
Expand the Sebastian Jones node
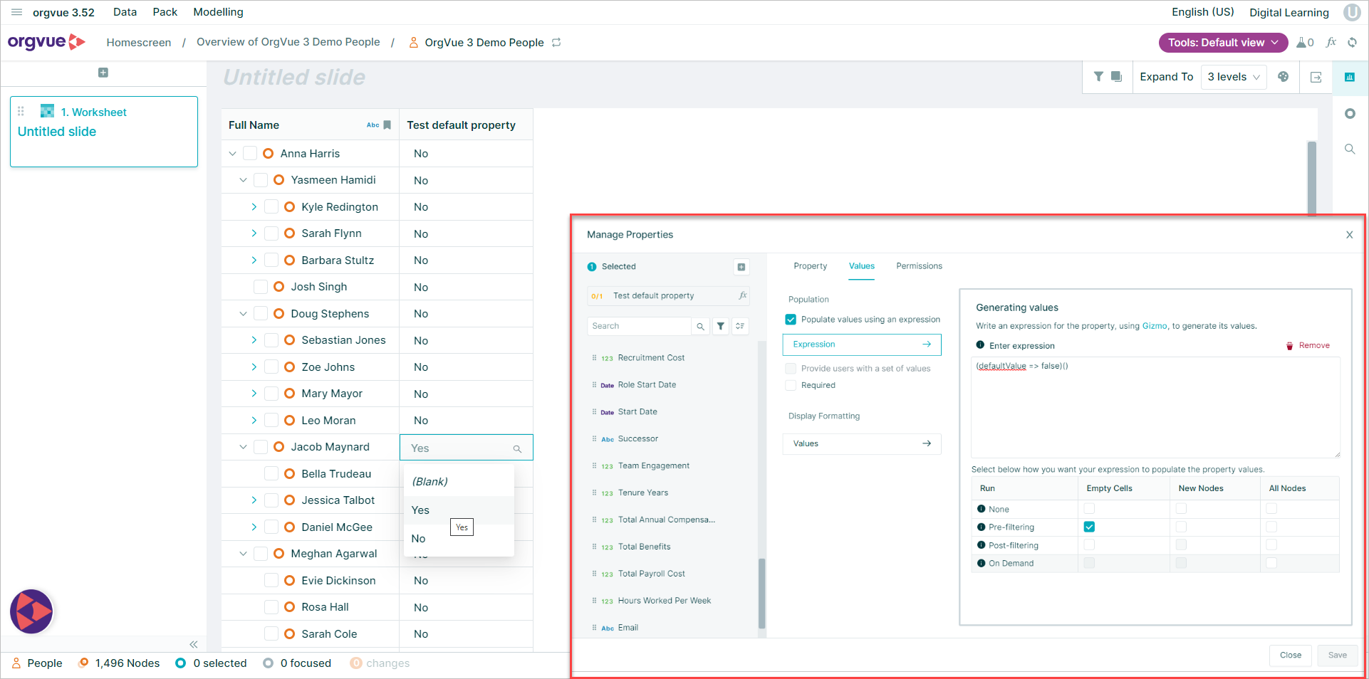click(x=254, y=340)
